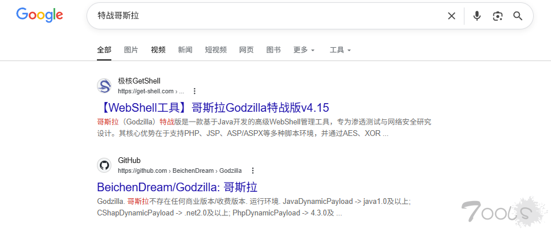Clear the search box with X icon
551x231 pixels.
click(x=452, y=16)
